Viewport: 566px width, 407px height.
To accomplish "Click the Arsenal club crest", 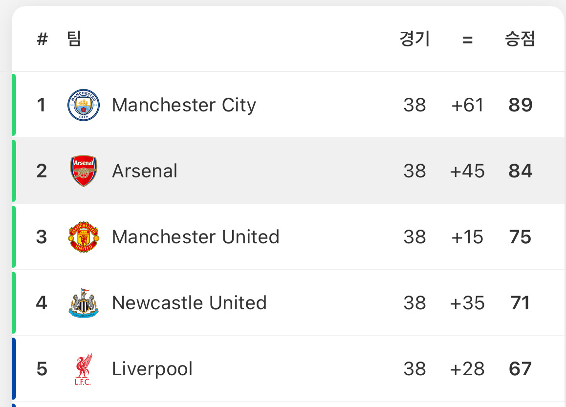I will 84,171.
